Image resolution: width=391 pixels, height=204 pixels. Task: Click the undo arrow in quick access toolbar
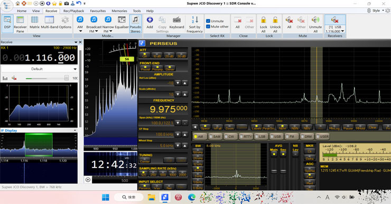pyautogui.click(x=79, y=4)
